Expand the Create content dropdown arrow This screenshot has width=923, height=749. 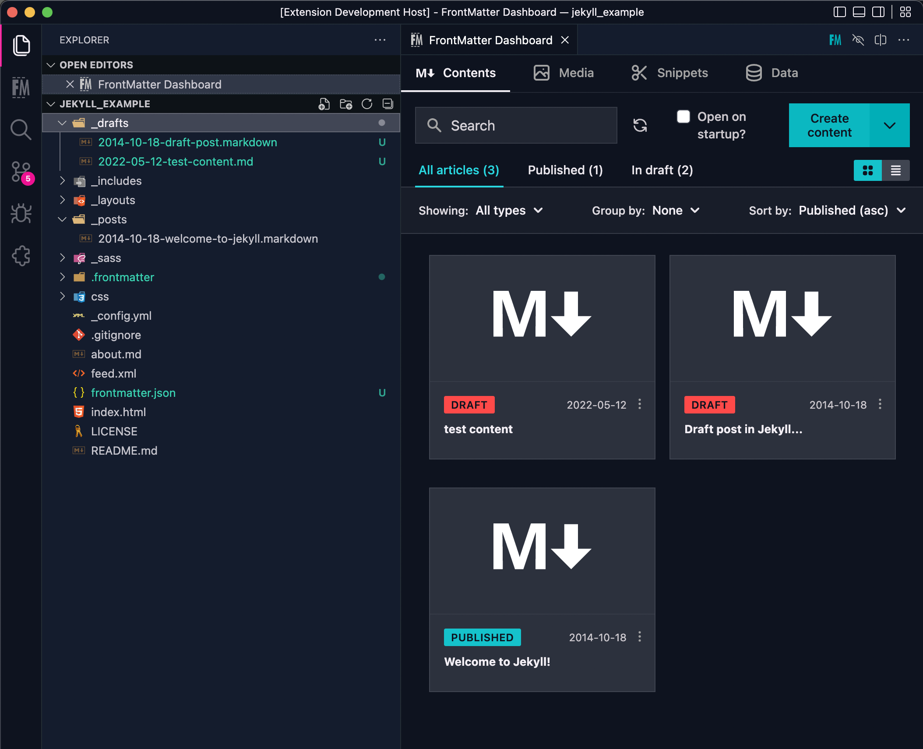tap(889, 125)
